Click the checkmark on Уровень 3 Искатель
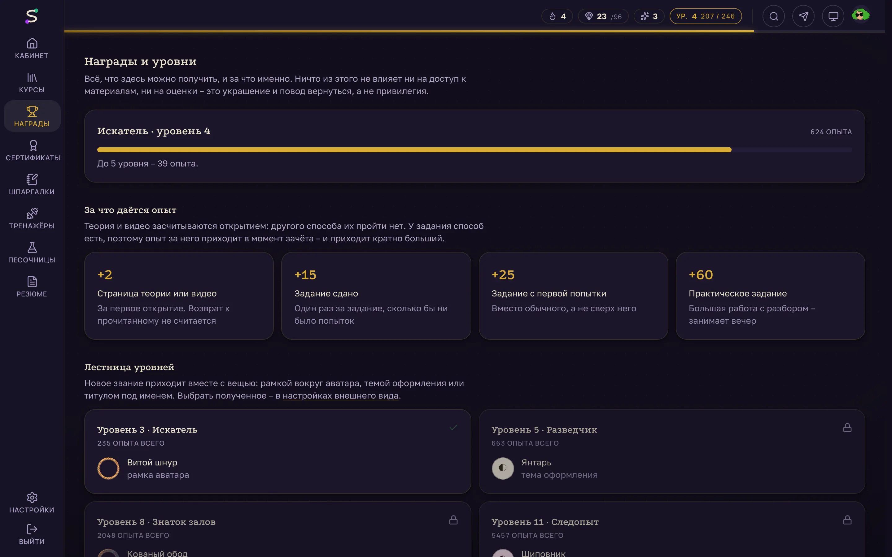Image resolution: width=892 pixels, height=557 pixels. [x=453, y=428]
